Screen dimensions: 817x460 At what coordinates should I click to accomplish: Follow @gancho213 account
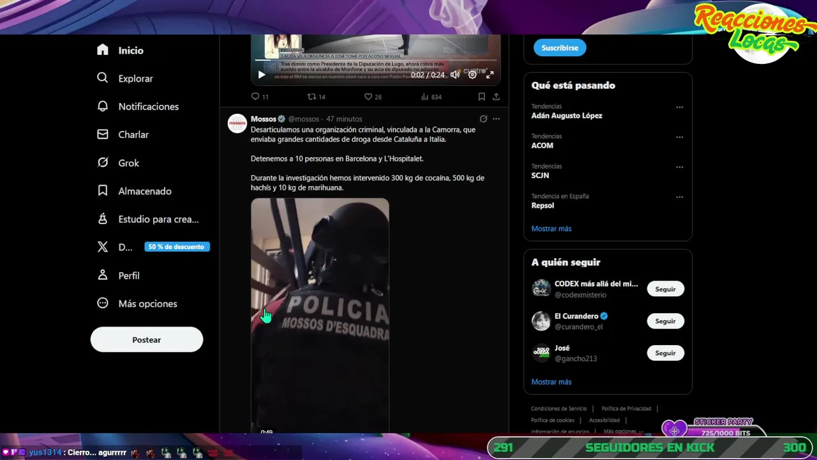point(665,353)
